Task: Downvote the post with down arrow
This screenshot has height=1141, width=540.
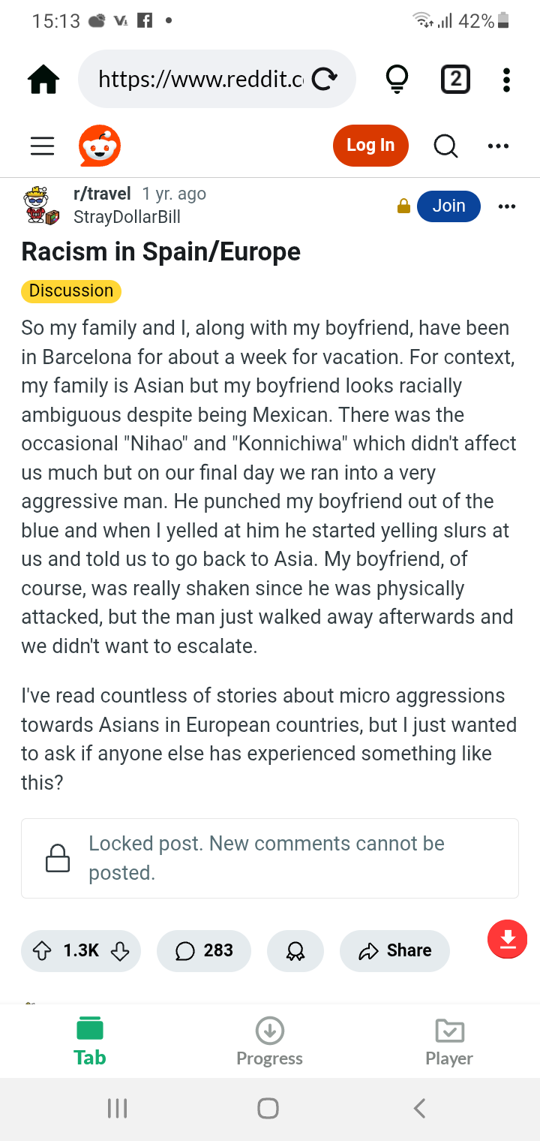Action: coord(119,951)
